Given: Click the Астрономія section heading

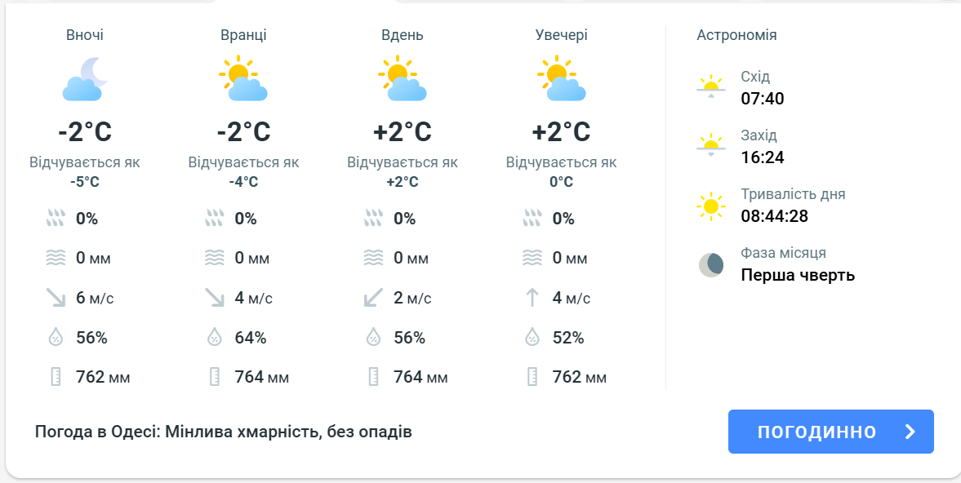Looking at the screenshot, I should pos(735,35).
